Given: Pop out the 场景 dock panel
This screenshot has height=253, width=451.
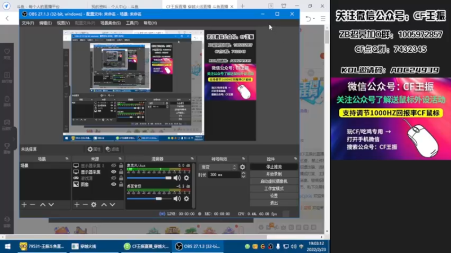Looking at the screenshot, I should [x=67, y=159].
